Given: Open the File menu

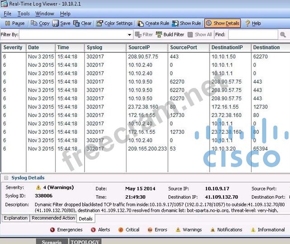Looking at the screenshot, I should pyautogui.click(x=7, y=14).
